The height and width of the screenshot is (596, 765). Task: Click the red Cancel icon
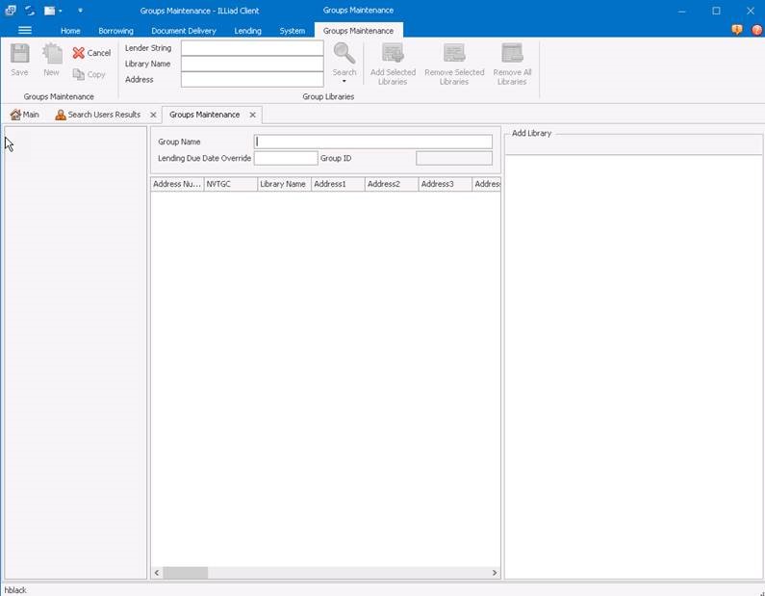(x=79, y=53)
